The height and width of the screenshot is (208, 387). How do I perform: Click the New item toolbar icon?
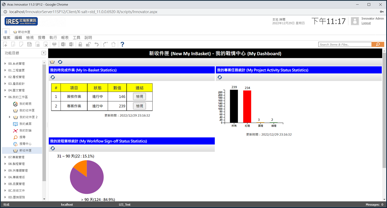(x=5, y=44)
